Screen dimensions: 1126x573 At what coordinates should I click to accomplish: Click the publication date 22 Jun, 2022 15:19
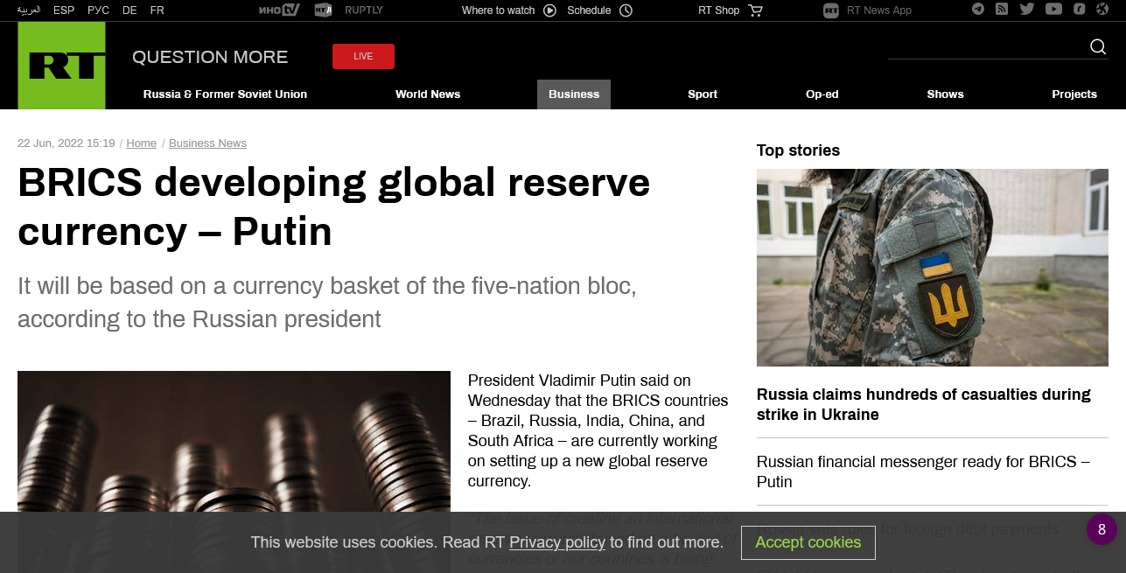[x=66, y=143]
